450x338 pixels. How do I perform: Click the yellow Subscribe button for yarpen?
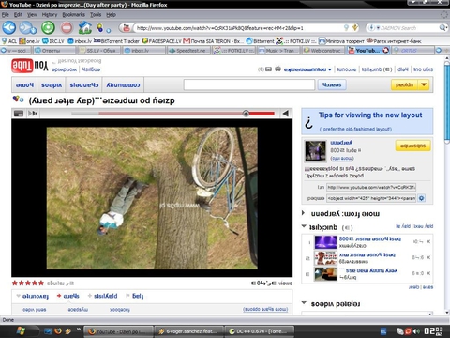(x=412, y=146)
